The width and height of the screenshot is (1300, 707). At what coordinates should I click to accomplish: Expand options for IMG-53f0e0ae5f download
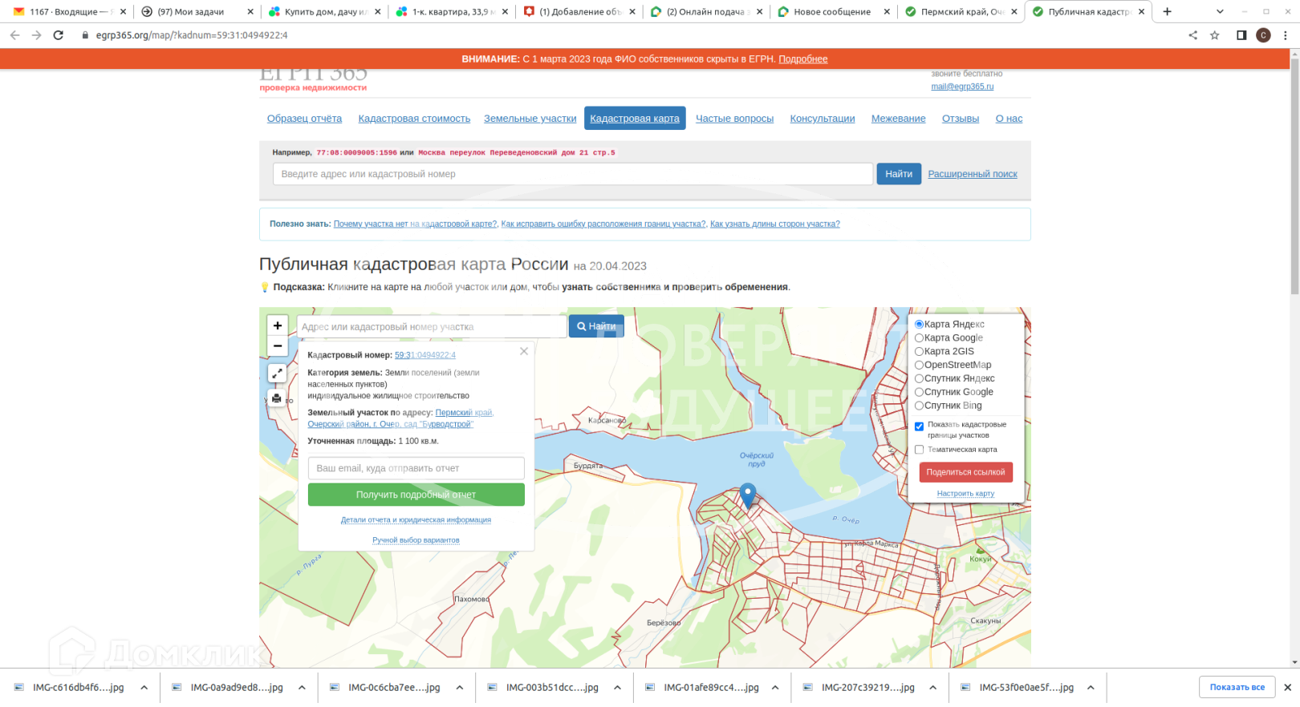pos(1091,688)
